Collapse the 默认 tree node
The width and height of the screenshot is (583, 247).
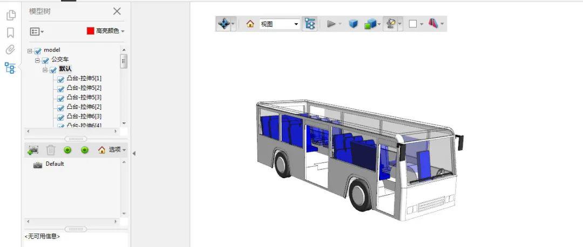click(x=45, y=69)
